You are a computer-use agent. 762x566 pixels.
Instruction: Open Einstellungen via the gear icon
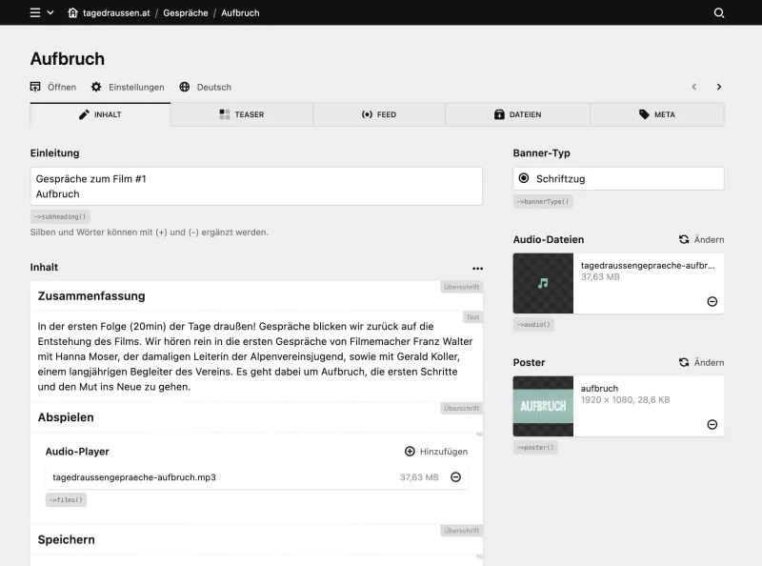click(x=95, y=87)
